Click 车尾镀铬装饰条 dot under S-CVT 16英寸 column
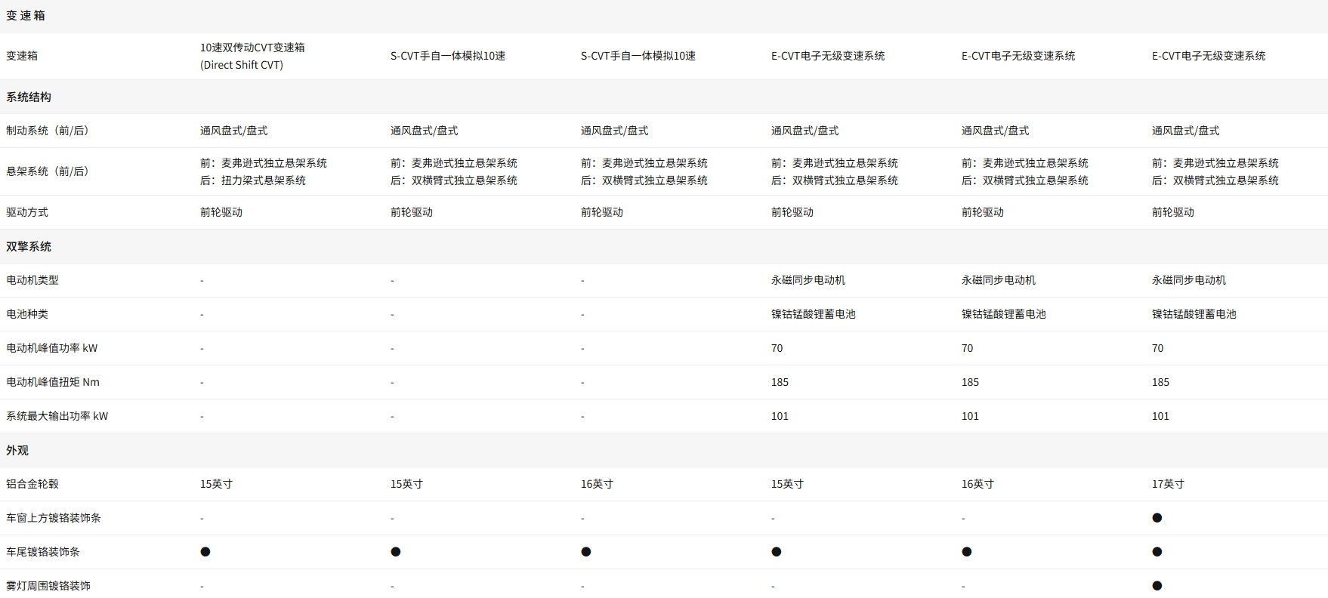The height and width of the screenshot is (598, 1328). click(585, 552)
